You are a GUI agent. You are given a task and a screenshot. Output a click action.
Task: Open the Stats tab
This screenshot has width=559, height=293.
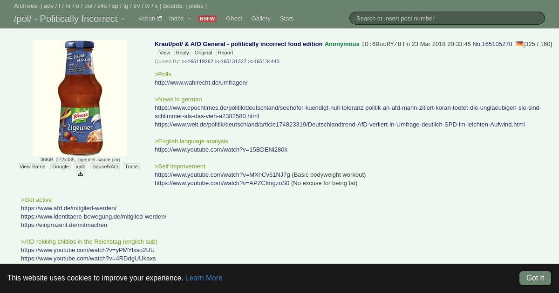click(287, 19)
